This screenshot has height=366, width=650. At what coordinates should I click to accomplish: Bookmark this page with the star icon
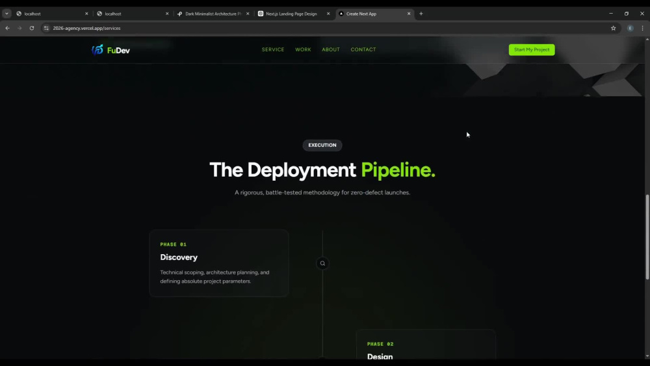[614, 28]
